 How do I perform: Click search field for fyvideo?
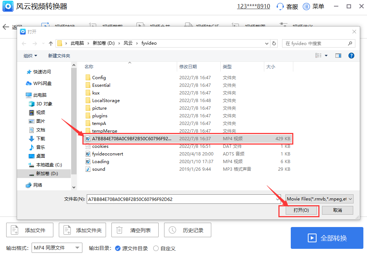pyautogui.click(x=319, y=43)
